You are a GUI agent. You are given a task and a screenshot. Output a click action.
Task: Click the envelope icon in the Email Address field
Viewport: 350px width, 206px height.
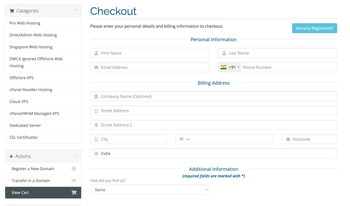pyautogui.click(x=96, y=67)
